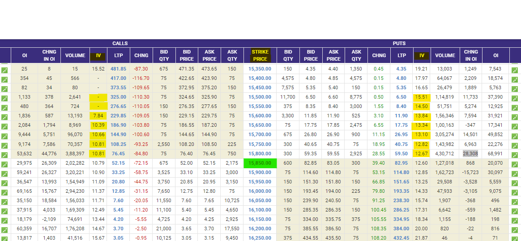Image resolution: width=521 pixels, height=241 pixels.
Task: Open puts chart icon for 15,350.00 row
Action: [x=515, y=70]
